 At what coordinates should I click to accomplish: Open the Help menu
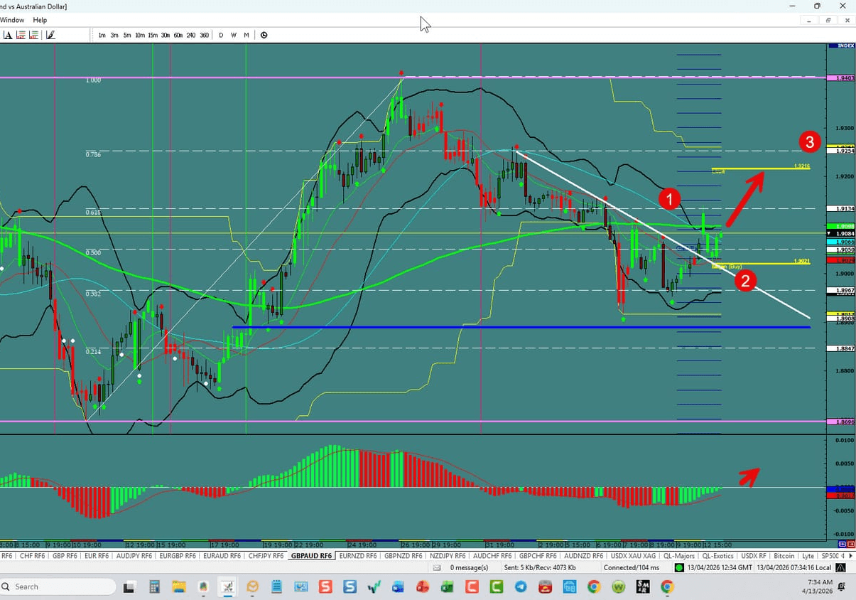40,20
